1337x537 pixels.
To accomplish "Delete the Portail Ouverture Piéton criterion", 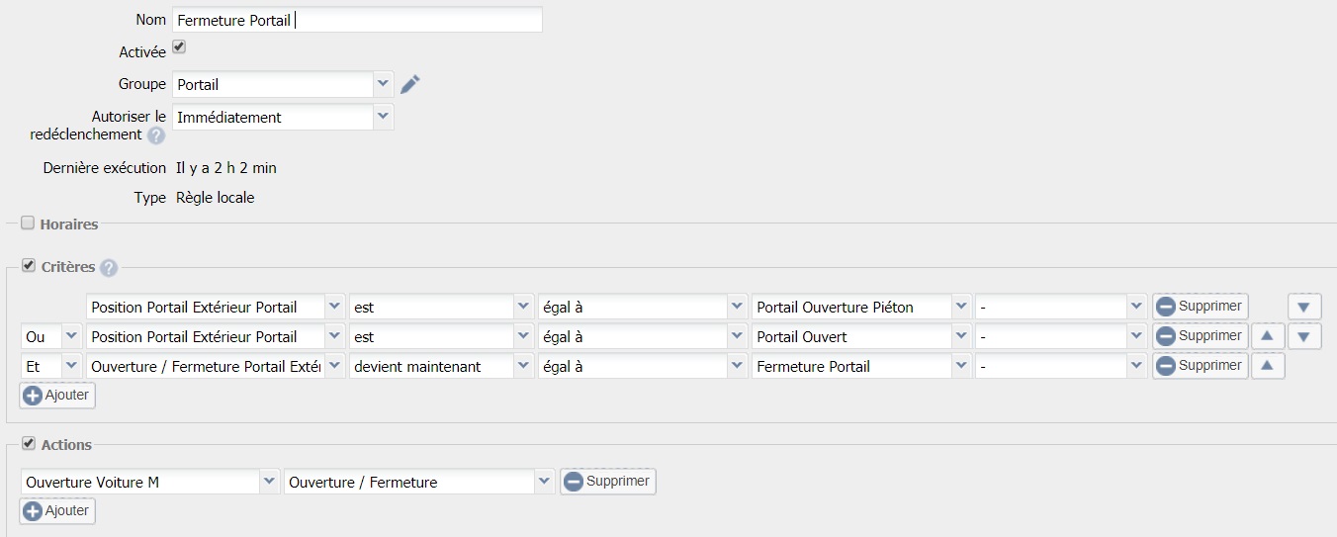I will 1200,307.
